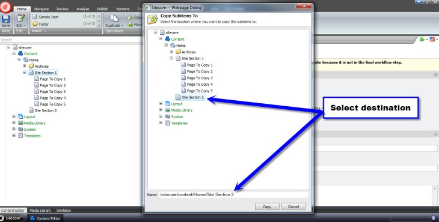439x222 pixels.
Task: Switch to the Review tab
Action: point(63,9)
